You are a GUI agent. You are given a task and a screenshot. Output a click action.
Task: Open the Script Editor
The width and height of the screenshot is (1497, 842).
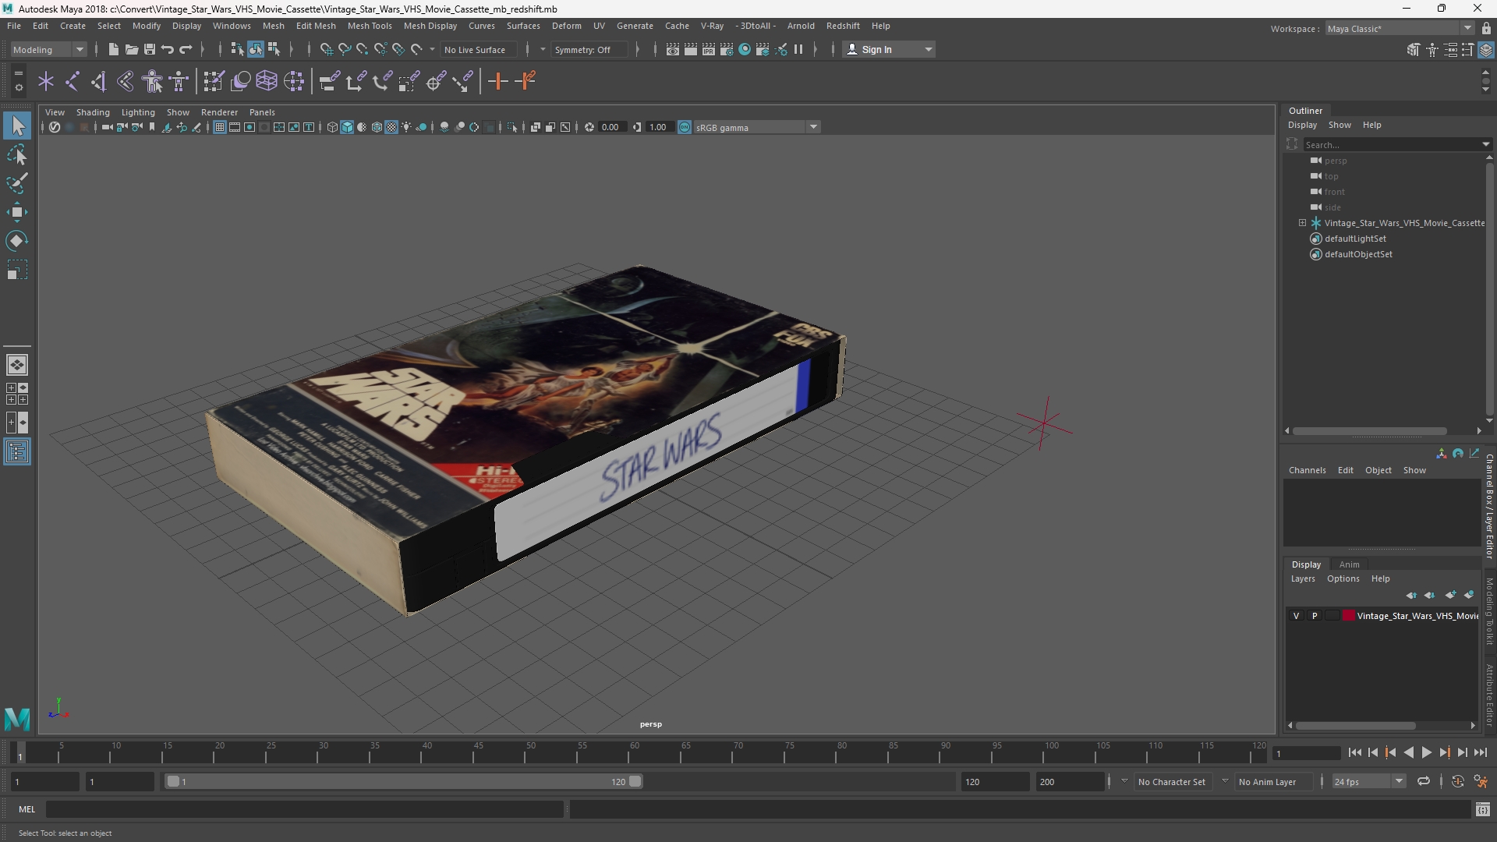[1483, 809]
